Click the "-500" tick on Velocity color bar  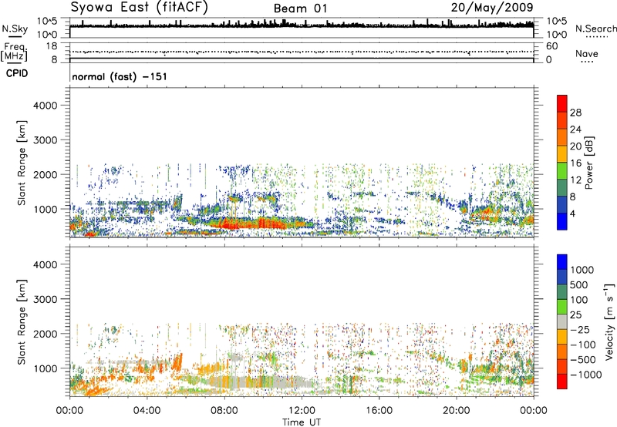click(583, 360)
